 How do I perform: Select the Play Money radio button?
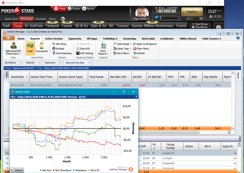coord(193,27)
